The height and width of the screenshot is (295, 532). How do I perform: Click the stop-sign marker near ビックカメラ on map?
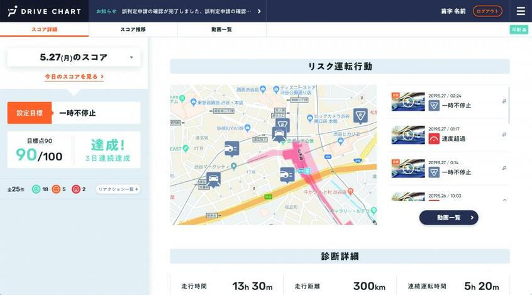tap(360, 116)
